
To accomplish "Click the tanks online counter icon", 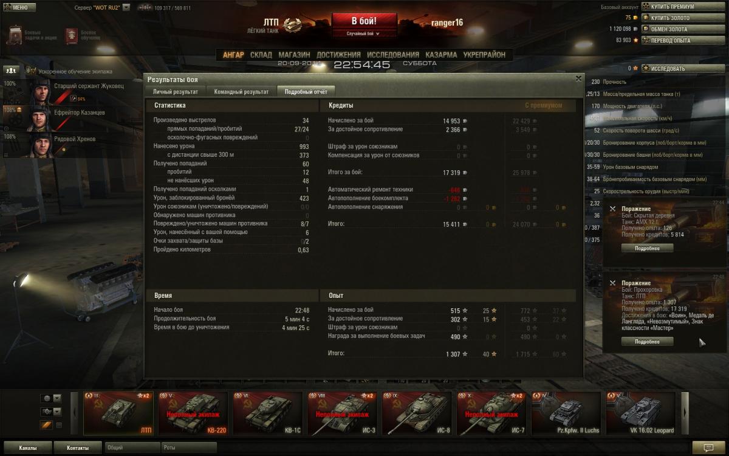I will click(x=145, y=8).
